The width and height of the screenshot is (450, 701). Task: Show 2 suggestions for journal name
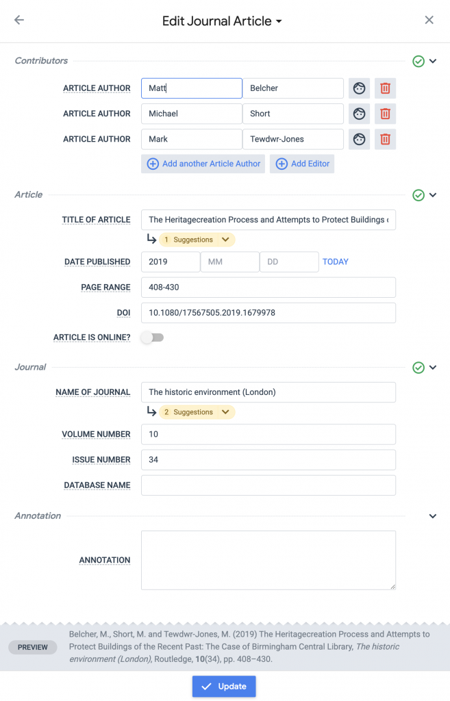pyautogui.click(x=197, y=412)
